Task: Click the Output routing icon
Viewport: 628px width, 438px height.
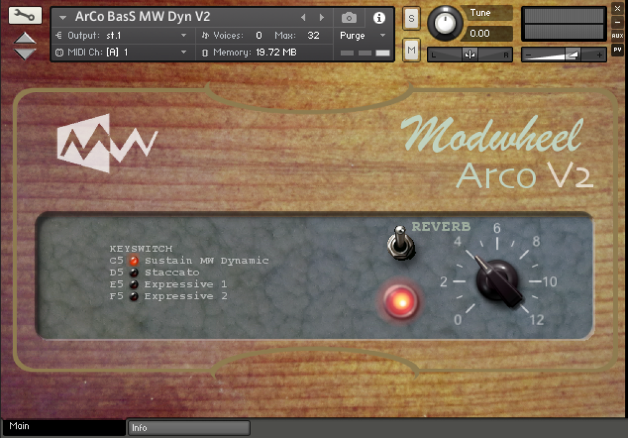Action: [x=59, y=35]
